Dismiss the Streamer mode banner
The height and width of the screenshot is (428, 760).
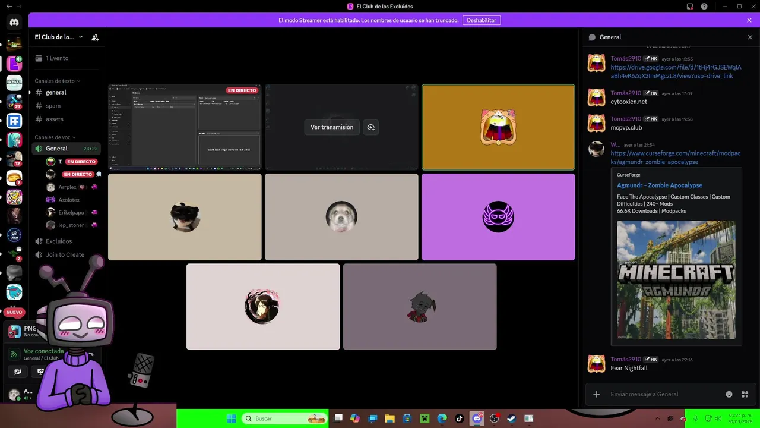click(749, 20)
